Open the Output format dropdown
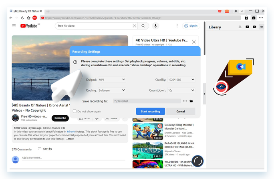The image size is (274, 179). pos(112,80)
